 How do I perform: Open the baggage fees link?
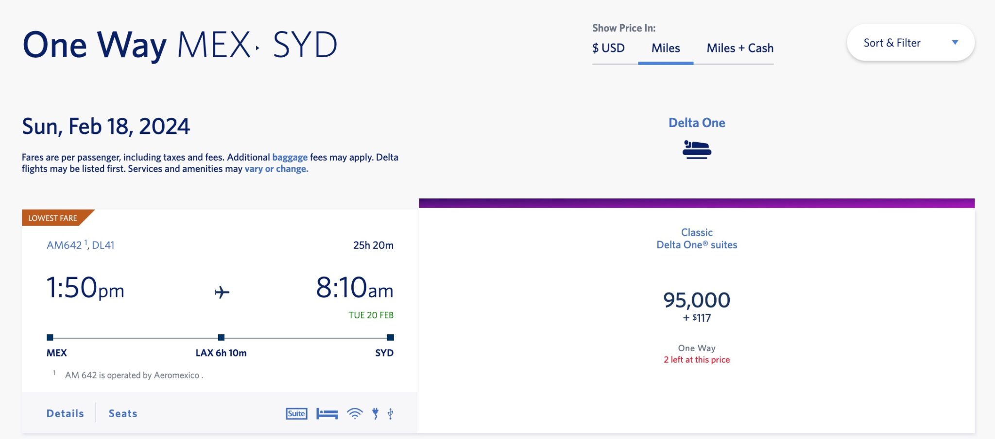pyautogui.click(x=289, y=157)
